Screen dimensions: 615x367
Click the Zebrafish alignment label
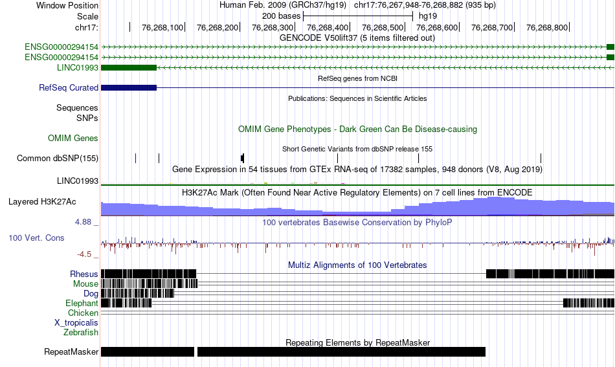click(x=81, y=333)
